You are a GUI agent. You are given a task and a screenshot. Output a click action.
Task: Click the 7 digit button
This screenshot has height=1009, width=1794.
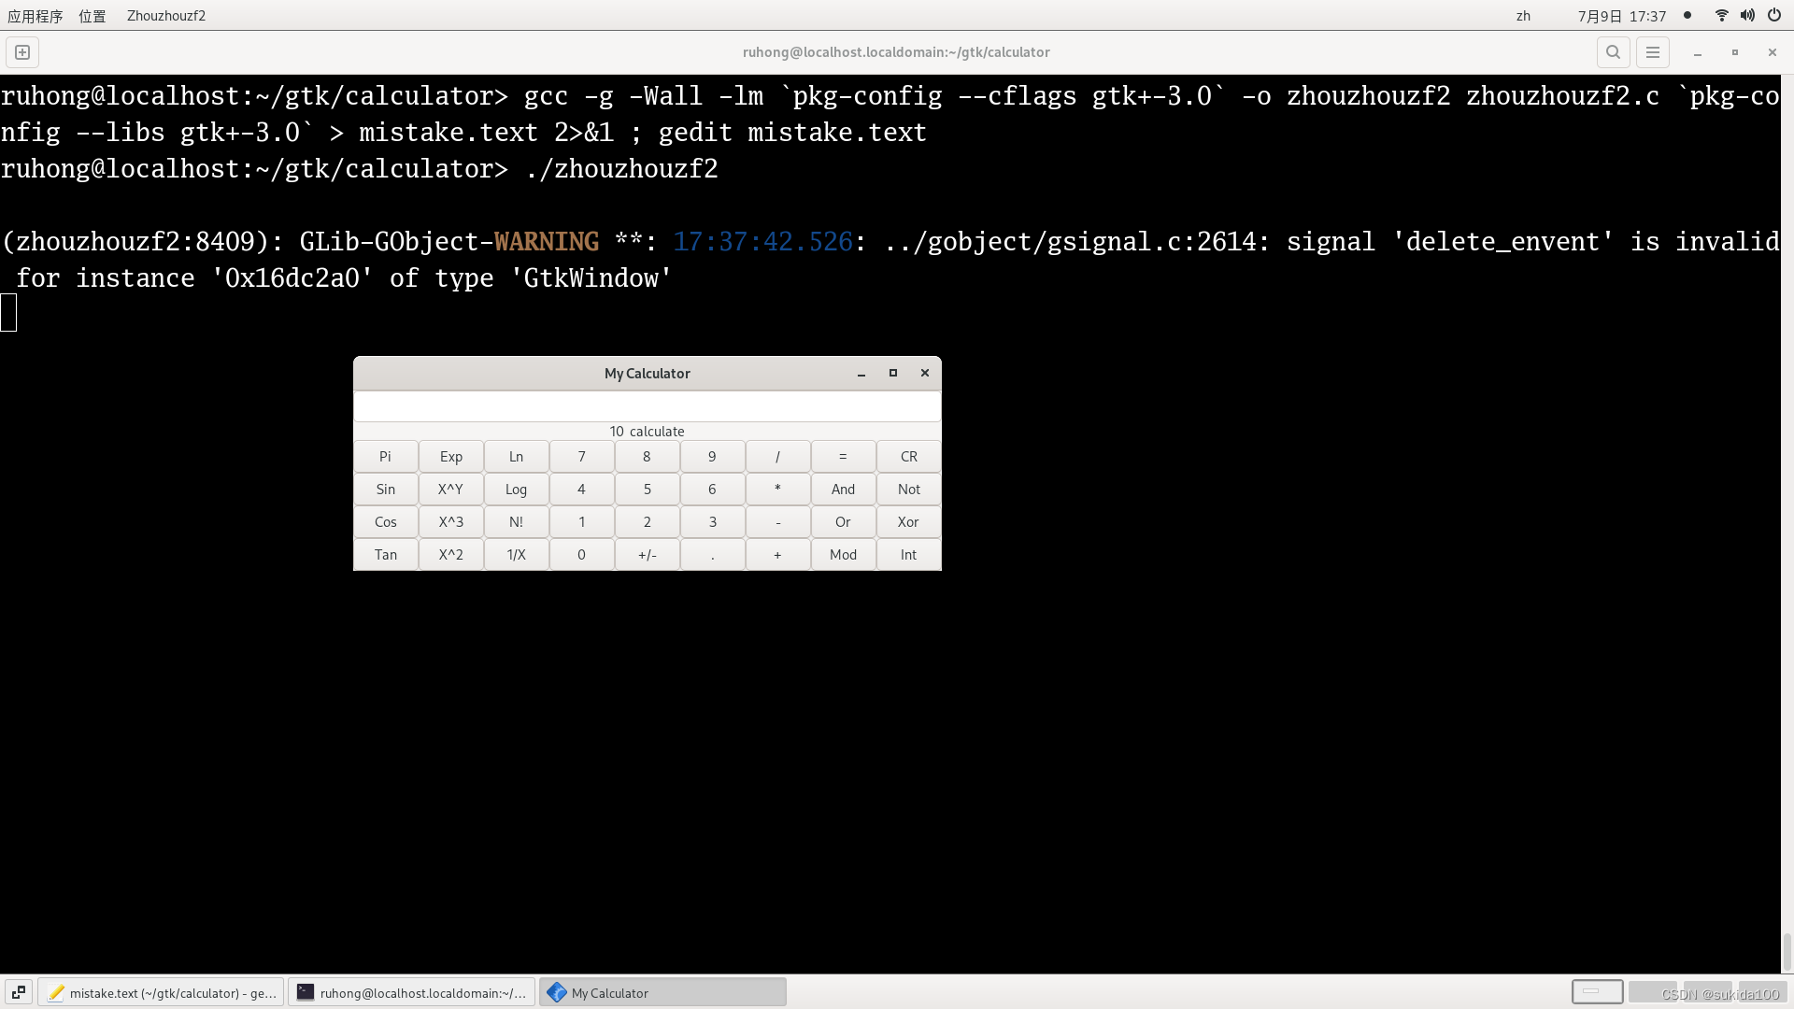(582, 457)
